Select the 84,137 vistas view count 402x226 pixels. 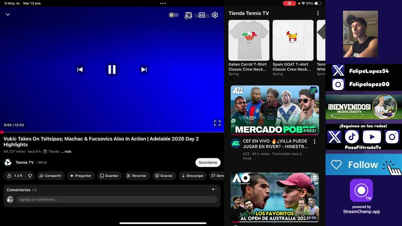(14, 151)
